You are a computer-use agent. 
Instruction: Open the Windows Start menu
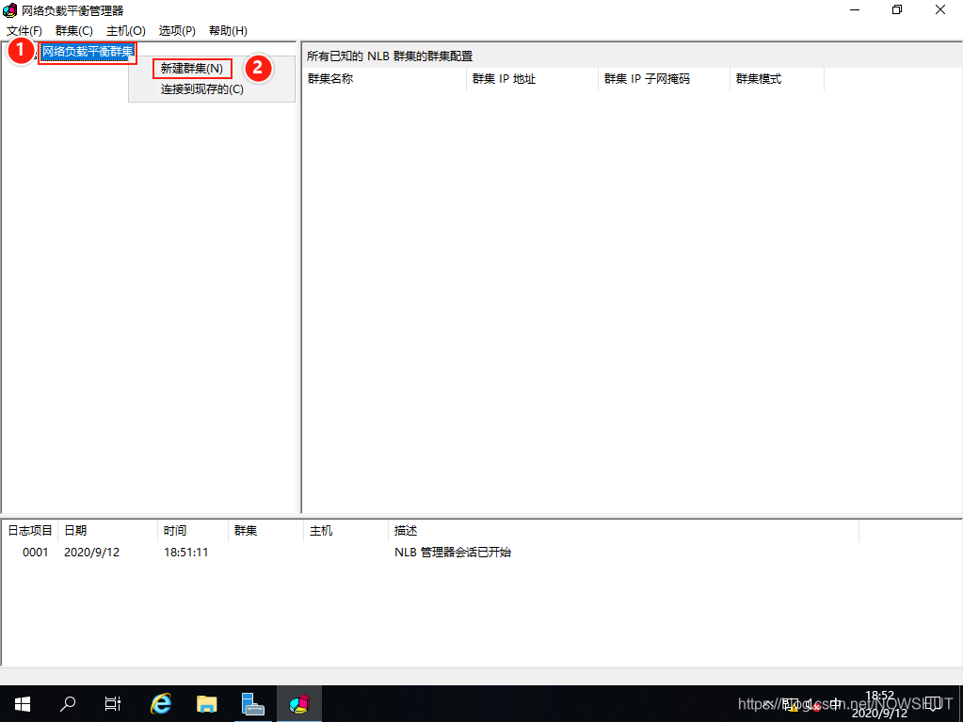point(21,703)
